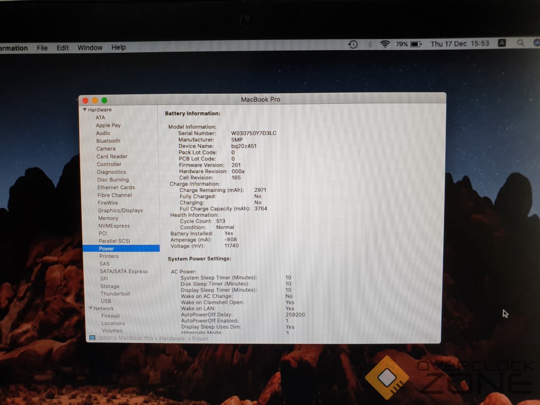Click the Battery Information heading

pyautogui.click(x=192, y=113)
